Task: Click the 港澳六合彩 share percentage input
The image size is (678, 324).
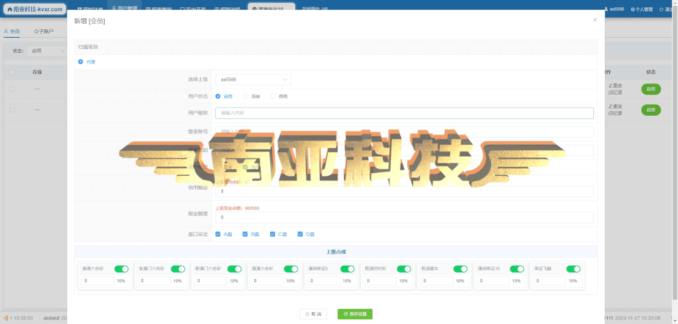Action: [267, 281]
